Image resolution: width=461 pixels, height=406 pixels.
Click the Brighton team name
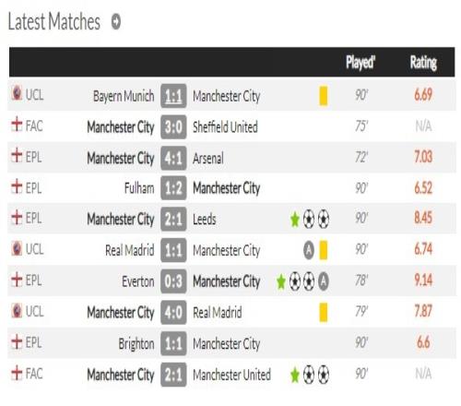136,344
